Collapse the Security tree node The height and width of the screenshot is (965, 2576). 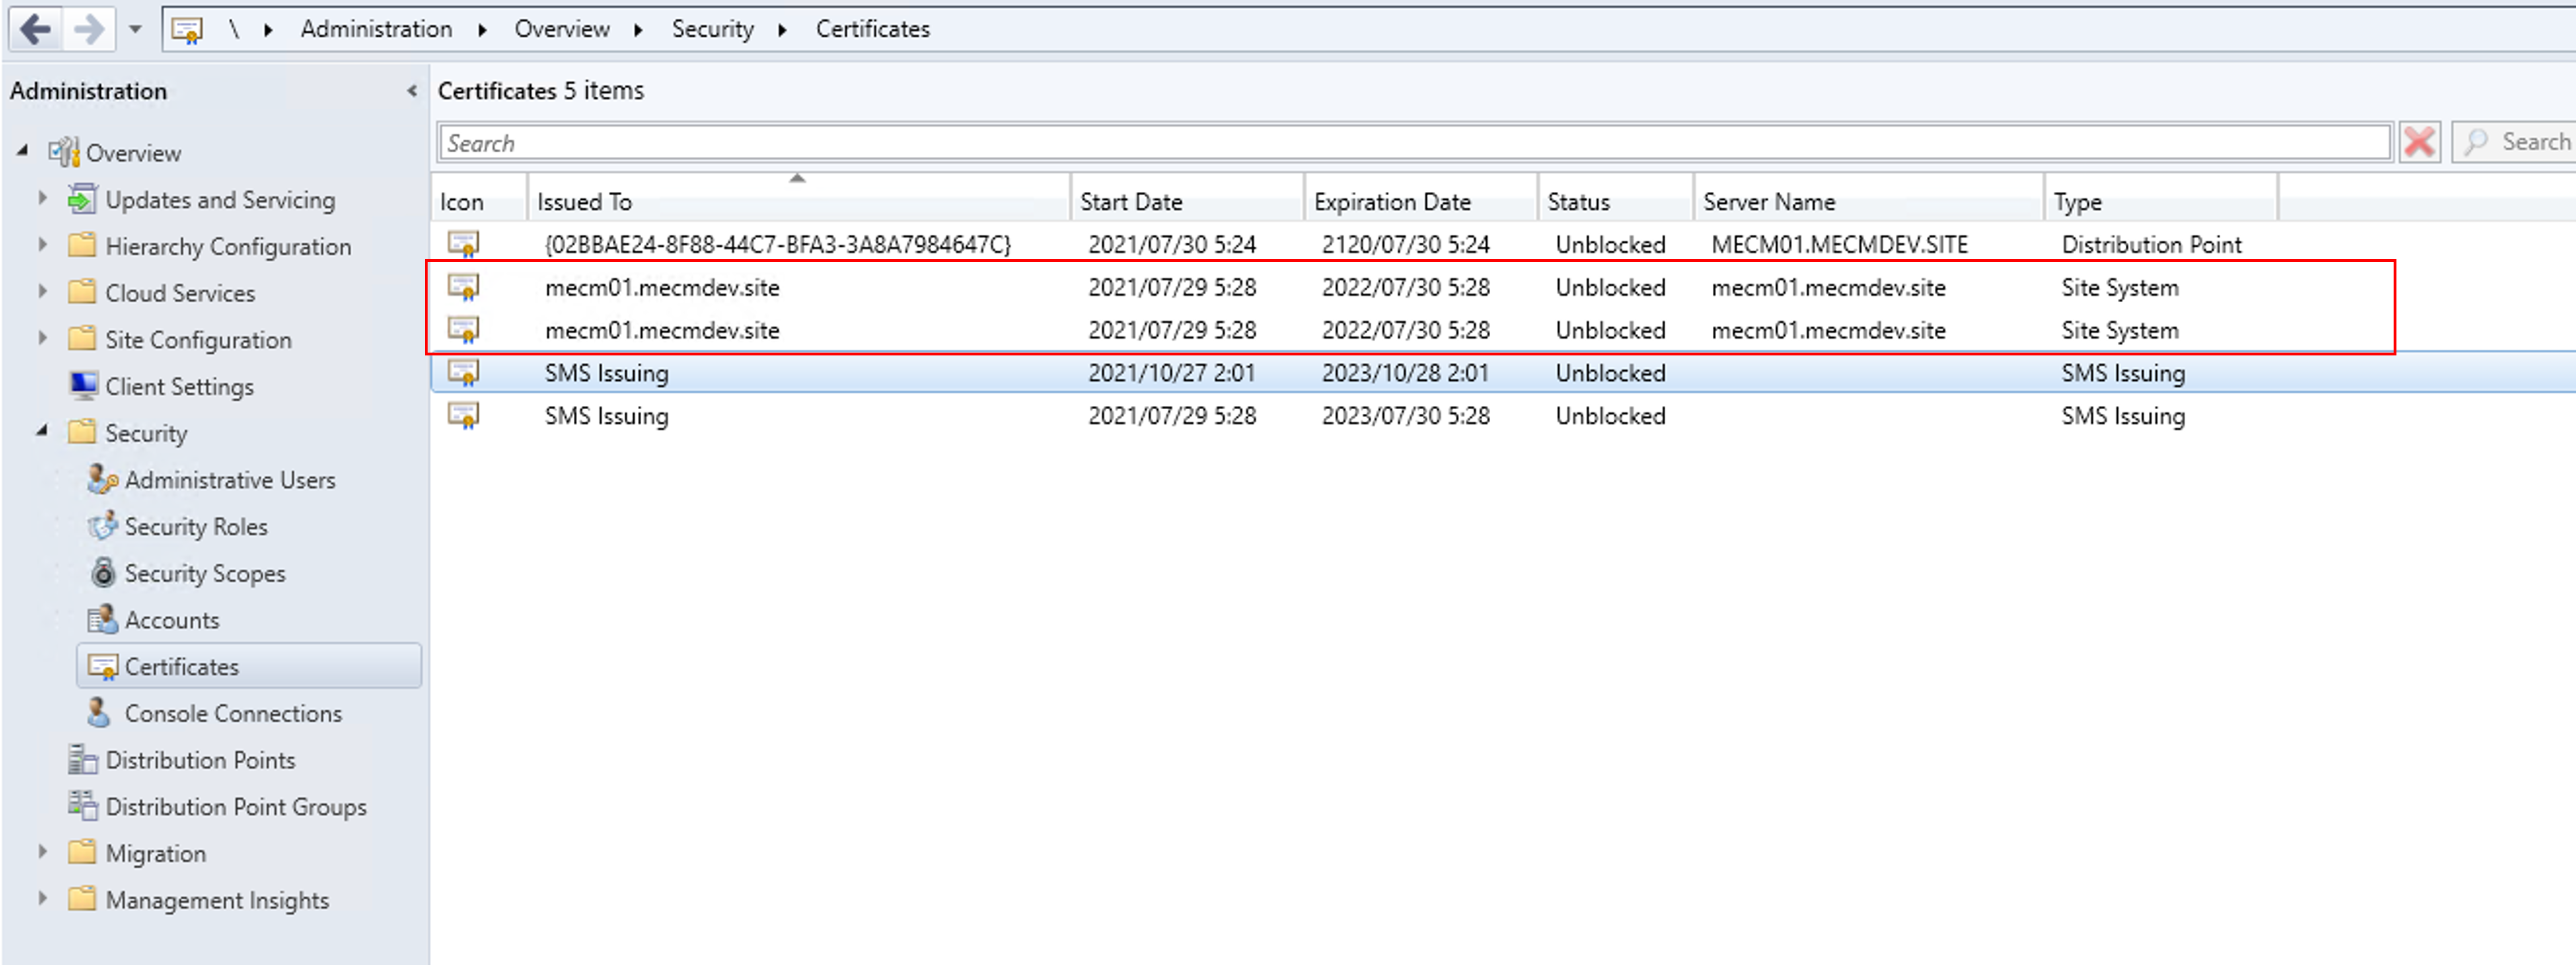(x=42, y=431)
